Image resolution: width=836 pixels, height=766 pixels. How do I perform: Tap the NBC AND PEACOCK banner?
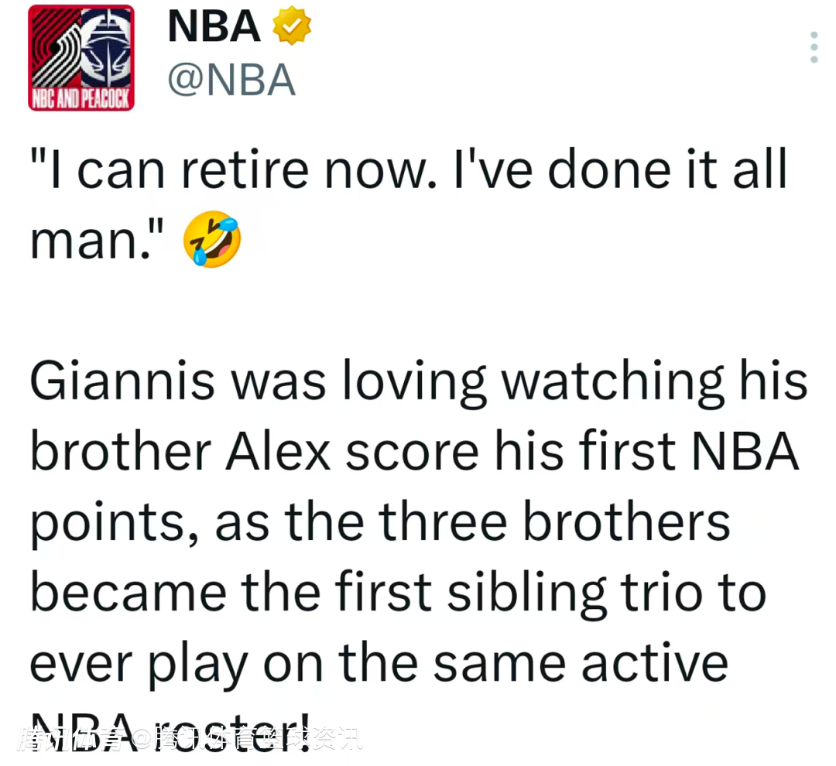tap(81, 100)
